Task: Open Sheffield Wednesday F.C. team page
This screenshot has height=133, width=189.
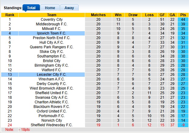Action: click(x=52, y=125)
